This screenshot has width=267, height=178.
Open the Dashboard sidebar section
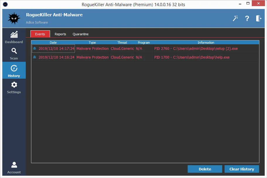pyautogui.click(x=14, y=37)
